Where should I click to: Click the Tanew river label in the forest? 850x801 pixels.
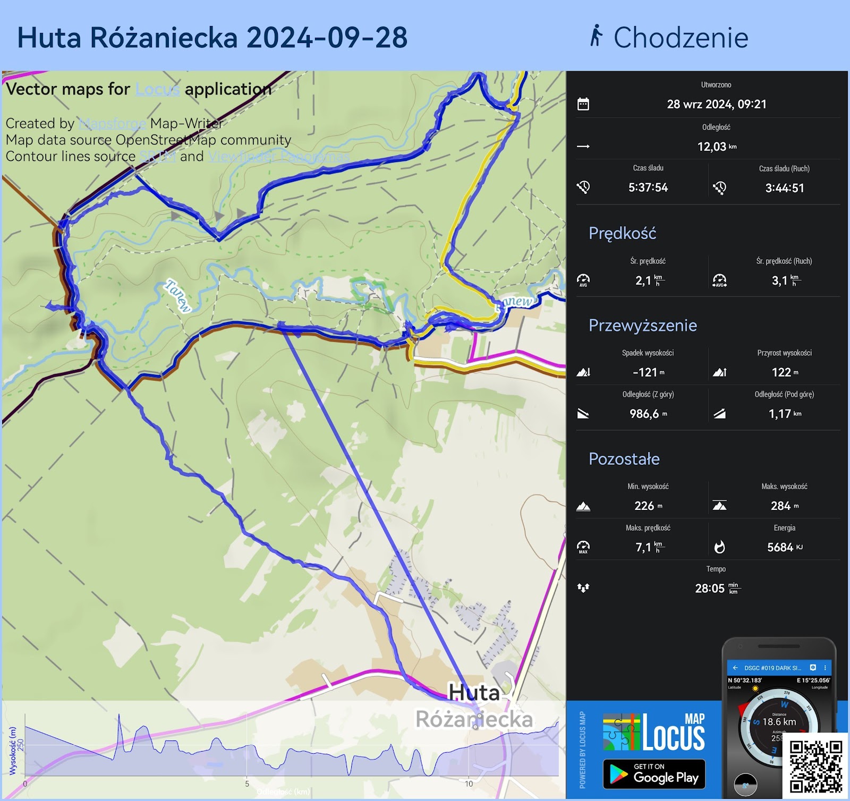[178, 295]
